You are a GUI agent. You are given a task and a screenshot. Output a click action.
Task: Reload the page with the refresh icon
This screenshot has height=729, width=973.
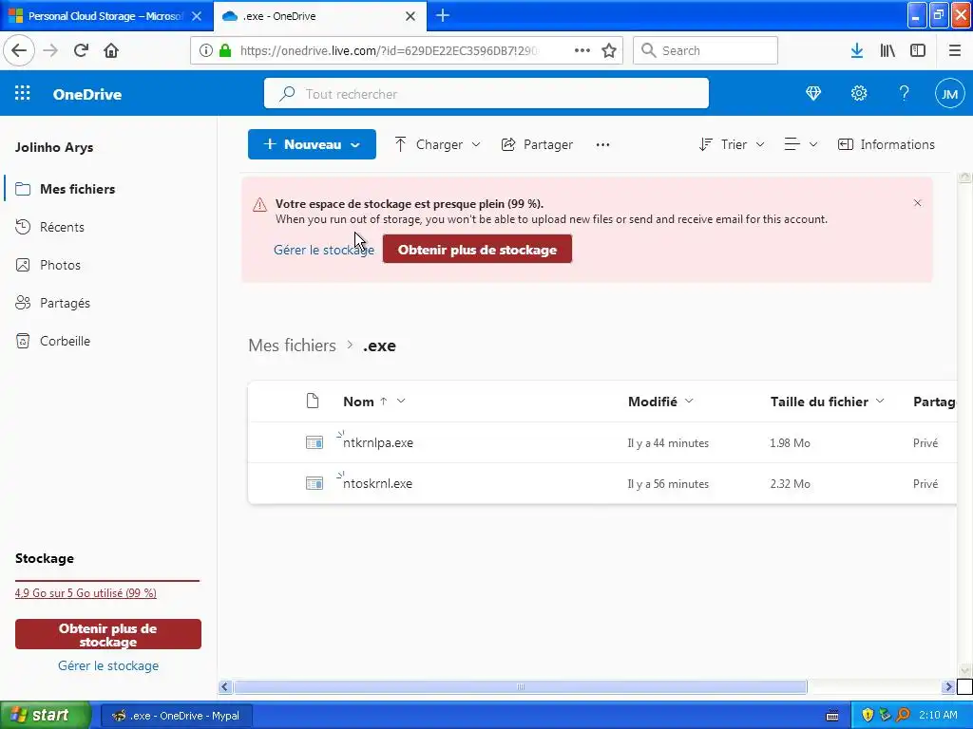coord(81,50)
